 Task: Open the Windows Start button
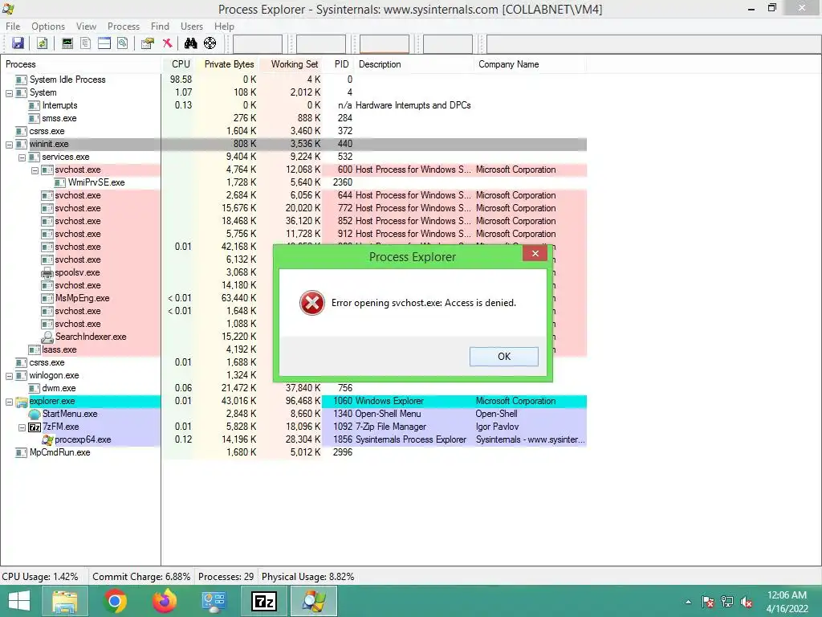(x=19, y=601)
